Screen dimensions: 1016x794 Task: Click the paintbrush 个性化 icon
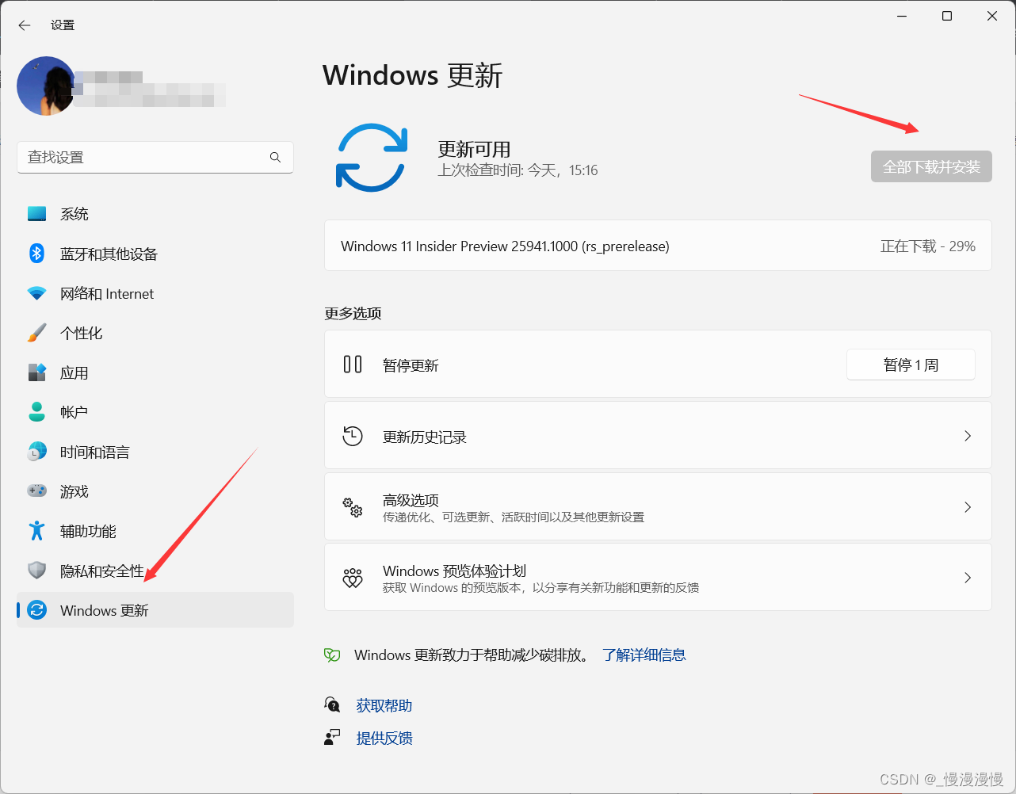click(37, 333)
